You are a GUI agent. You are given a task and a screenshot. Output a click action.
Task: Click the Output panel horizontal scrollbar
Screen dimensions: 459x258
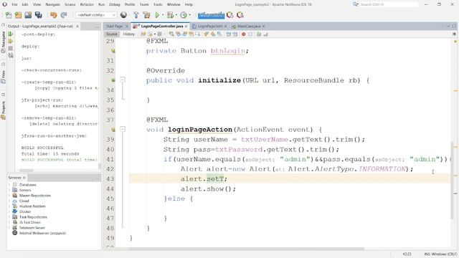click(x=27, y=171)
